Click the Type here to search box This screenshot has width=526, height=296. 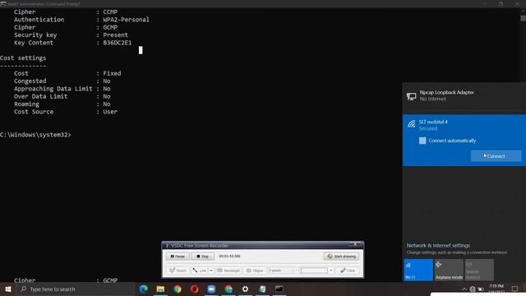click(75, 289)
